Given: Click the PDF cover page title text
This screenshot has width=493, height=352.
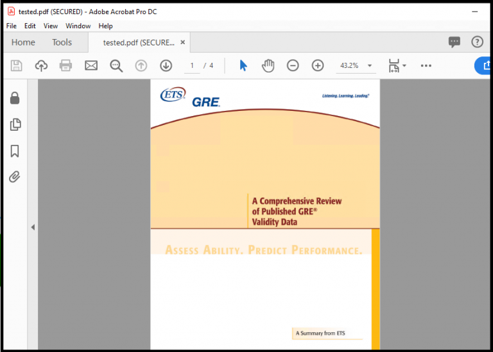Looking at the screenshot, I should click(297, 212).
